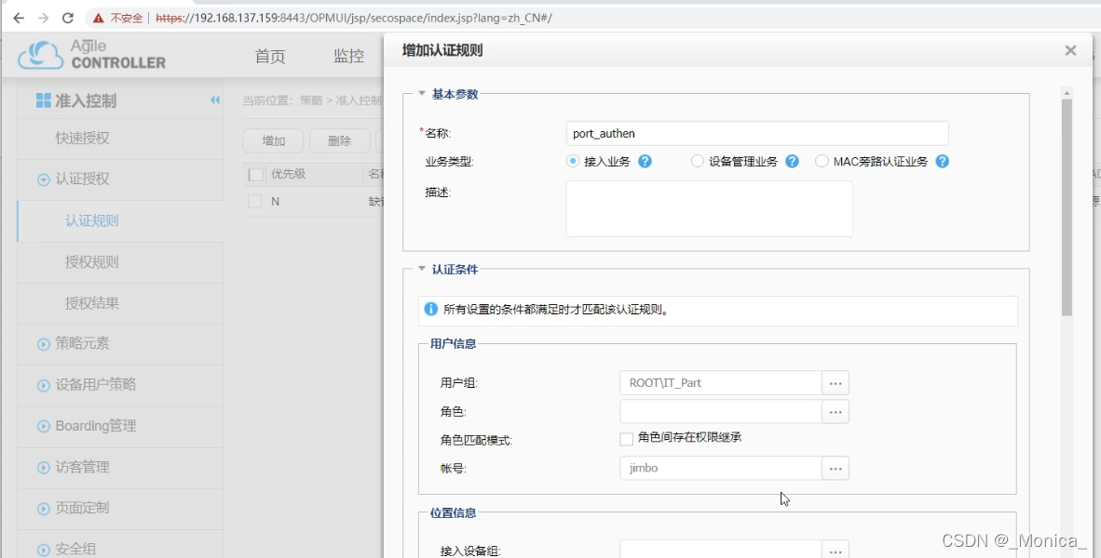Reload the page with the refresh icon

click(67, 19)
